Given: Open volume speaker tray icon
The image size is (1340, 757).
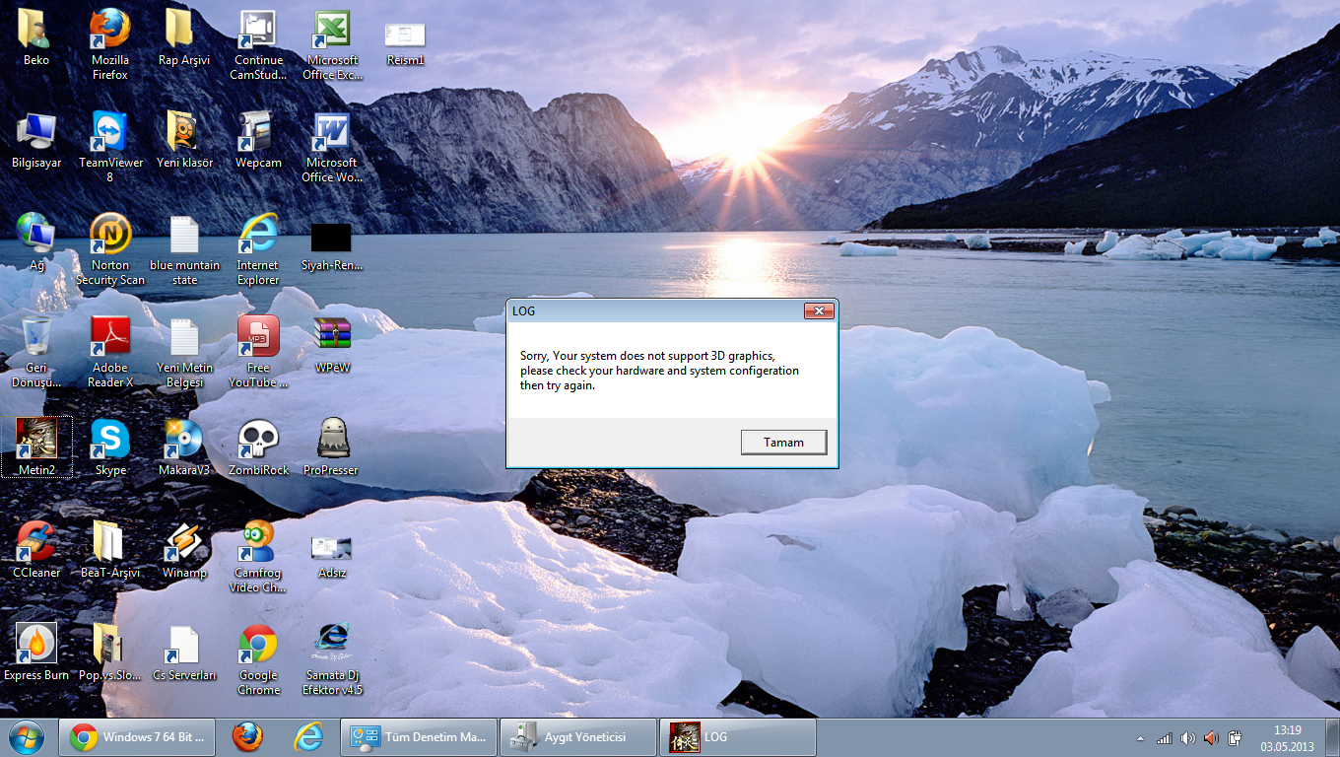Looking at the screenshot, I should point(1187,738).
